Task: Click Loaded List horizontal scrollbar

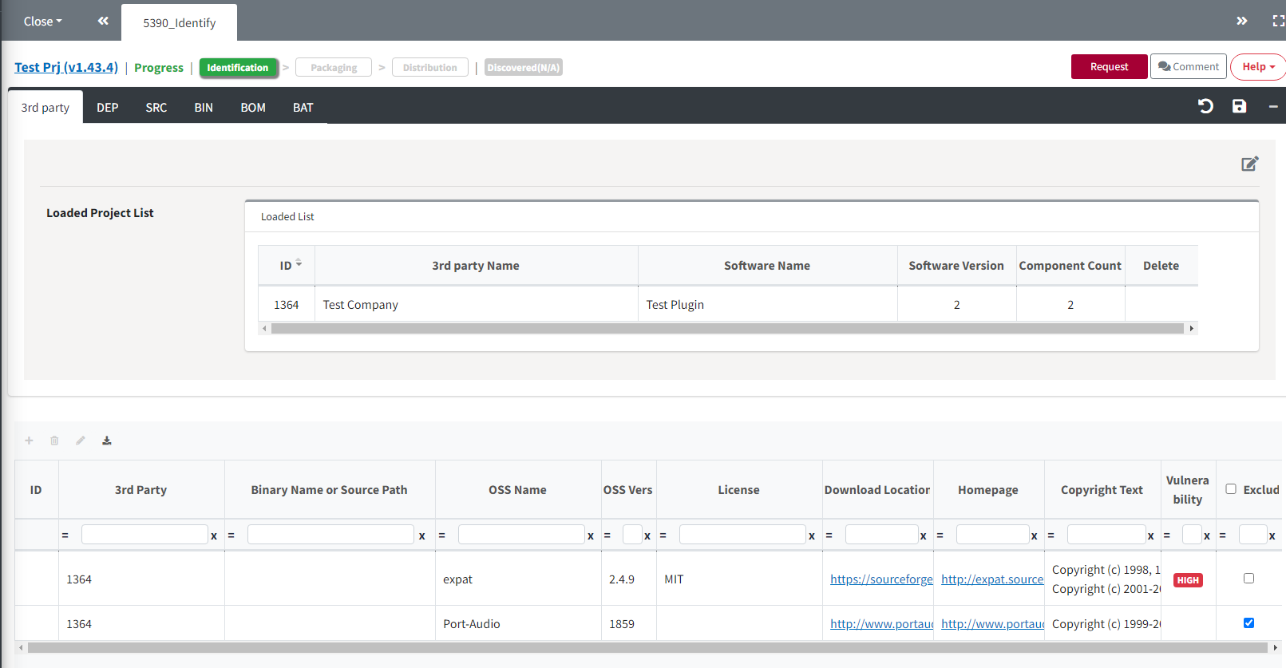Action: pyautogui.click(x=727, y=329)
